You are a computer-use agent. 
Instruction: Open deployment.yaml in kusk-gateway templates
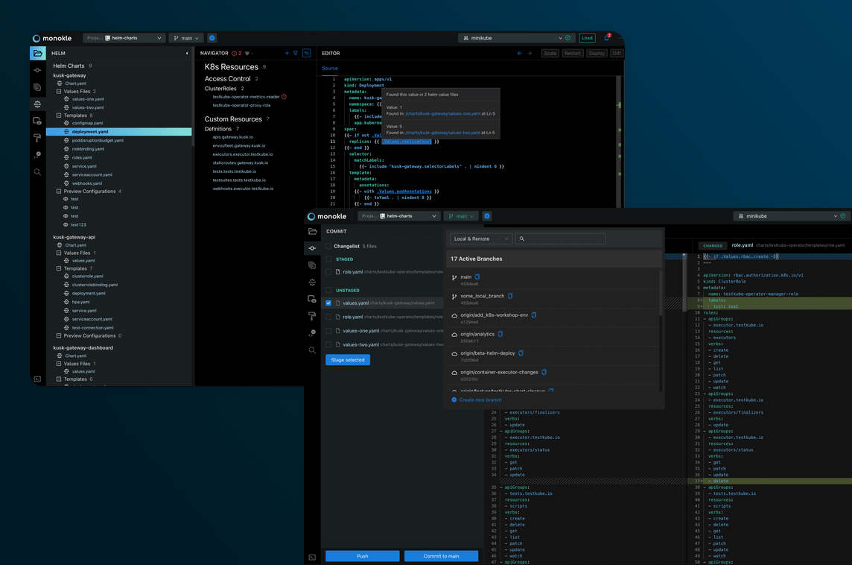tap(119, 132)
